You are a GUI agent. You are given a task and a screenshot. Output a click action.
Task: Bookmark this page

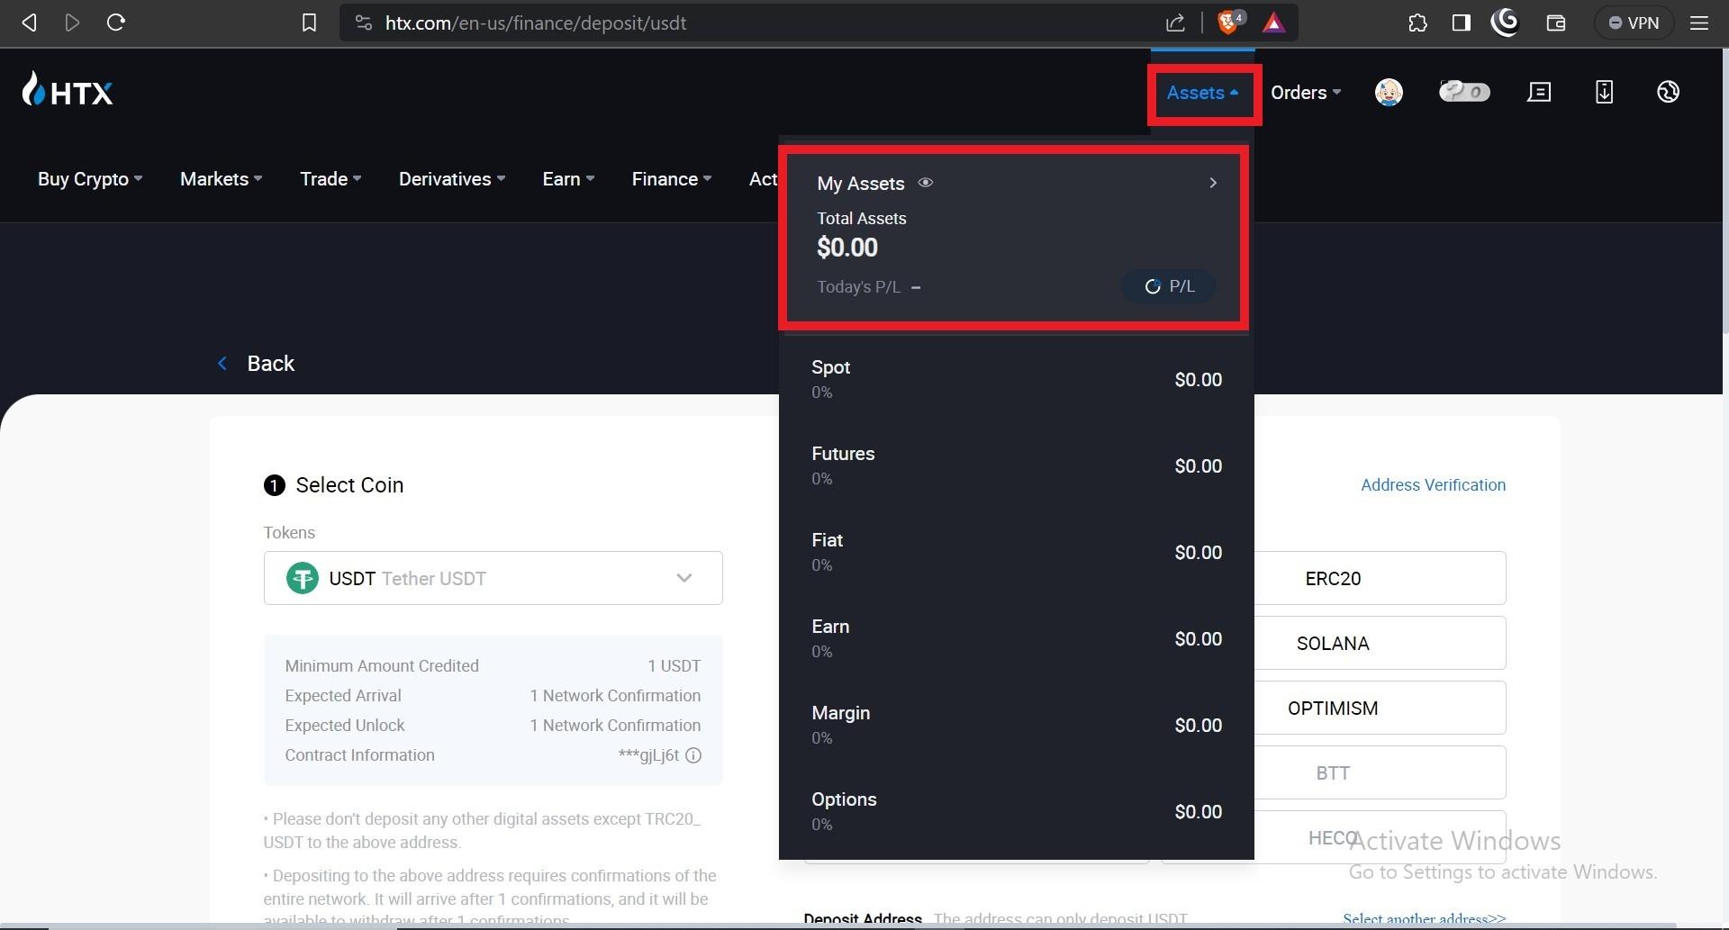coord(309,23)
